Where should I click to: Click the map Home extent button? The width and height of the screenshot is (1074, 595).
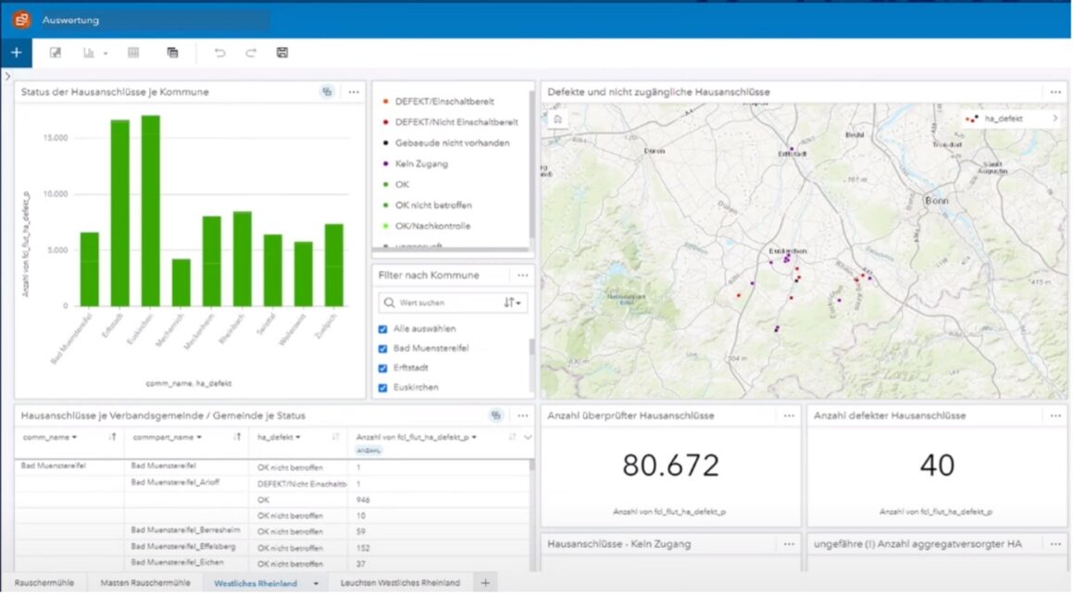pos(557,118)
